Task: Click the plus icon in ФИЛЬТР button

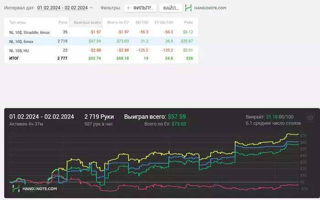Action: (x=128, y=8)
